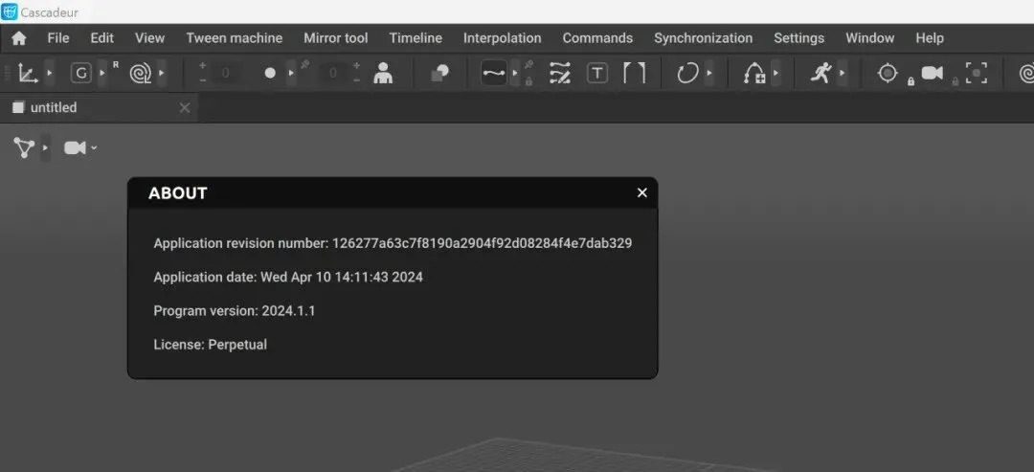This screenshot has width=1034, height=472.
Task: Open the Mirror tool menu
Action: tap(336, 38)
